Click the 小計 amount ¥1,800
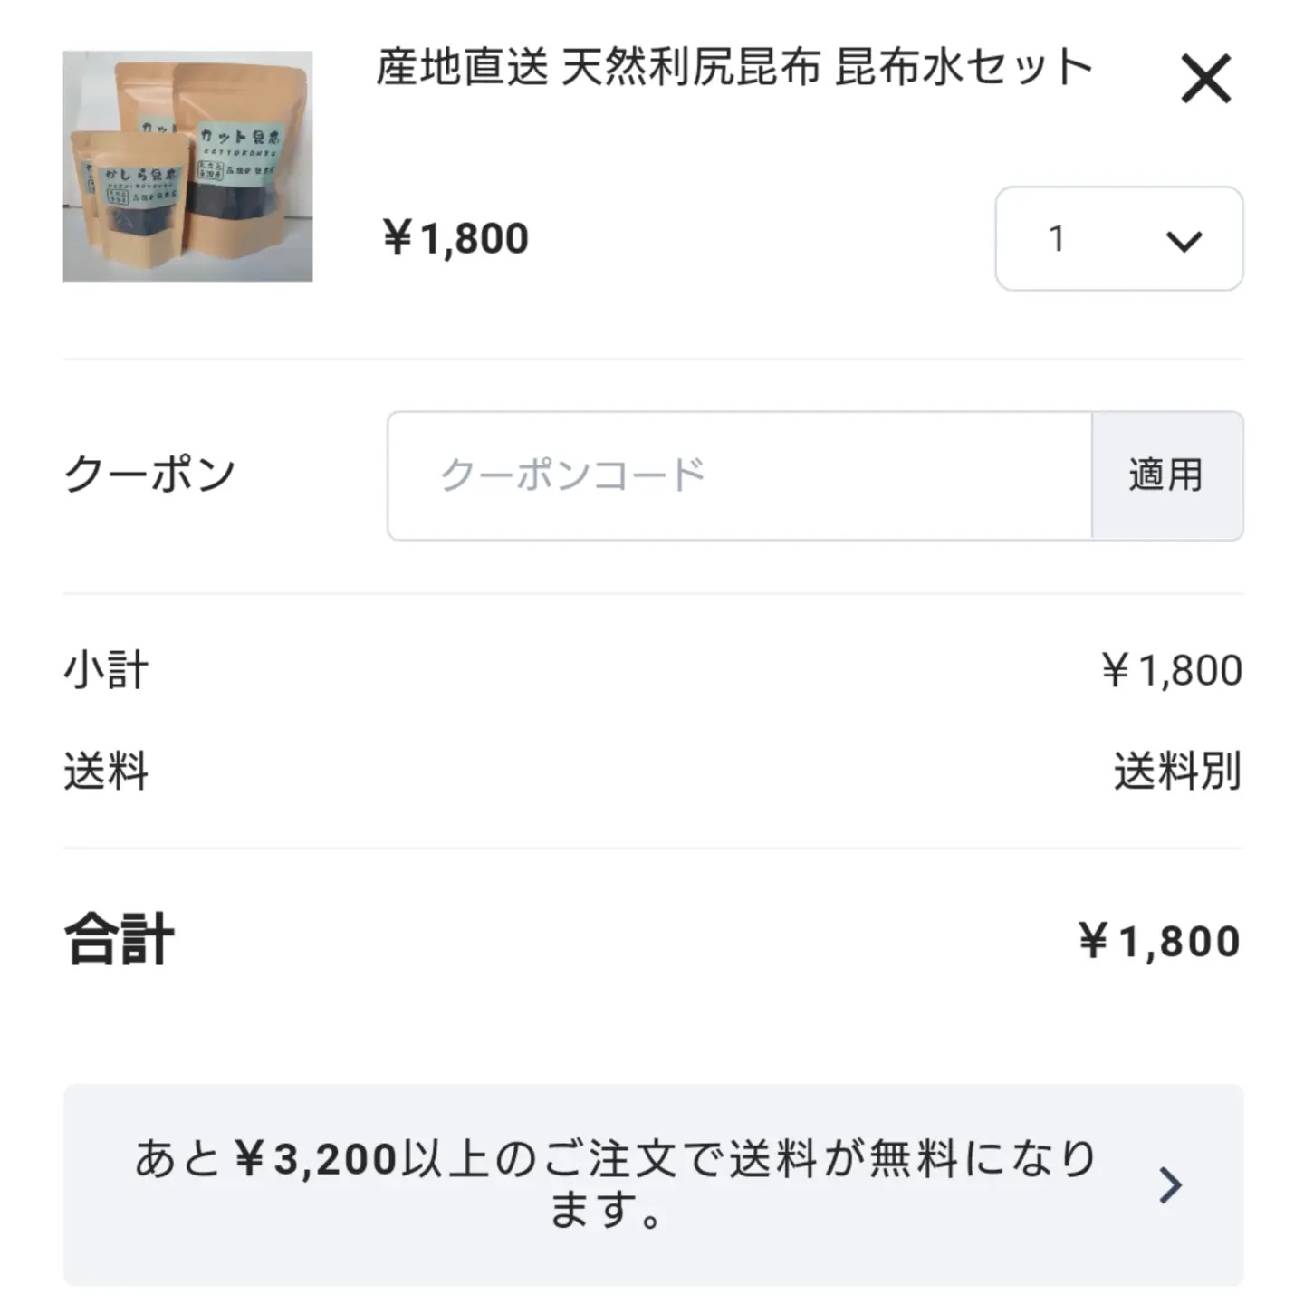1304x1304 pixels. (x=1171, y=671)
